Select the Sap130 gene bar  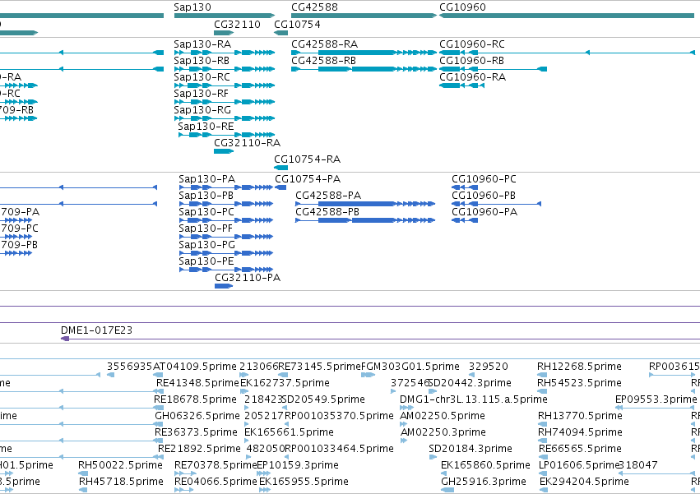pyautogui.click(x=224, y=16)
